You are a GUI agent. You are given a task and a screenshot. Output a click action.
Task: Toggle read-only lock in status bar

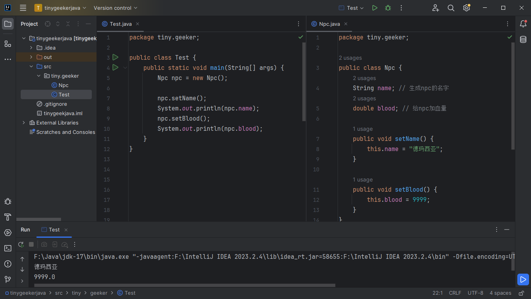(x=521, y=293)
